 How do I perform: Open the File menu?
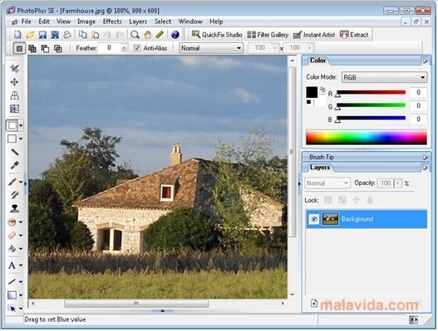(x=26, y=22)
